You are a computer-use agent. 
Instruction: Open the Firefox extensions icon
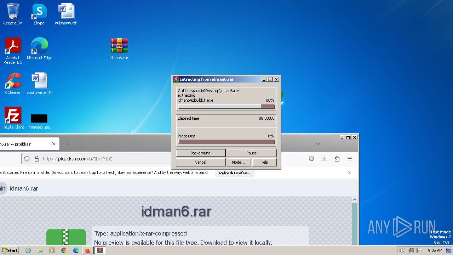tap(337, 159)
